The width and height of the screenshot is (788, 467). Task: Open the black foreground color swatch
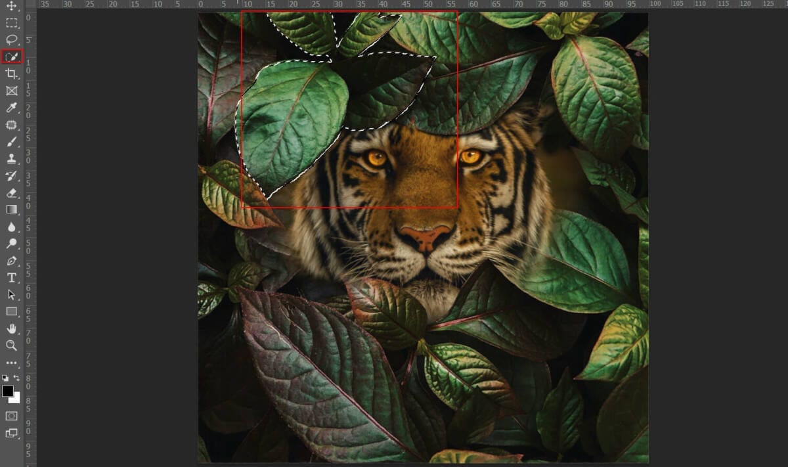[7, 391]
